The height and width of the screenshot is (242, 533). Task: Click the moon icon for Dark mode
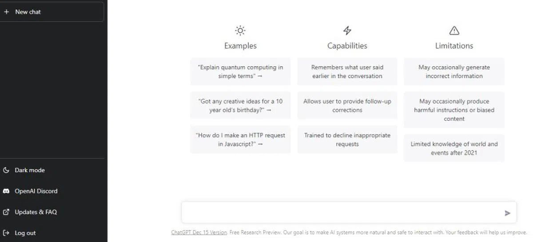[6, 170]
